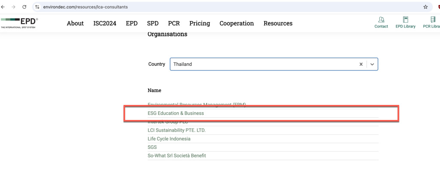Open Life Cycle Indonesia link
The image size is (440, 175).
(x=169, y=139)
